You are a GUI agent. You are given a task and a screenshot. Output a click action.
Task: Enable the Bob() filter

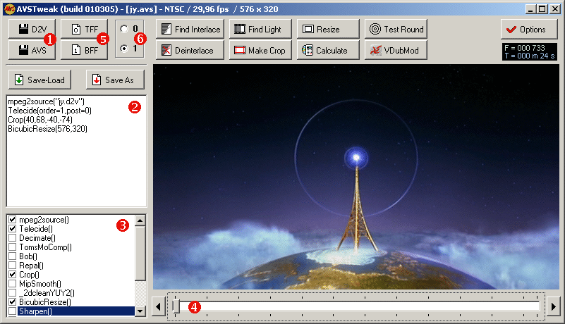click(x=12, y=256)
